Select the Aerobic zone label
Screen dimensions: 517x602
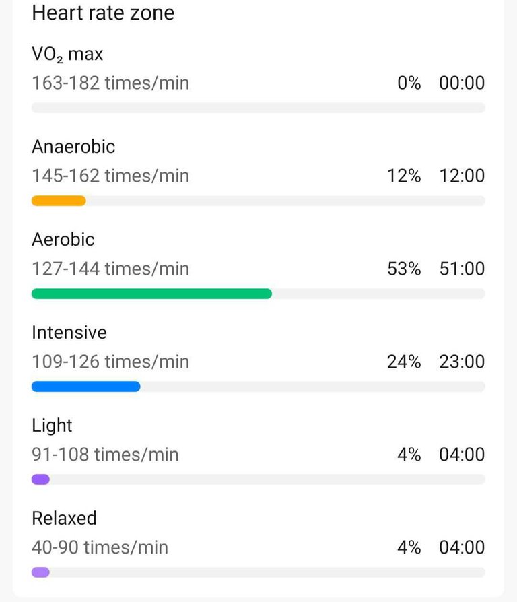pos(63,240)
